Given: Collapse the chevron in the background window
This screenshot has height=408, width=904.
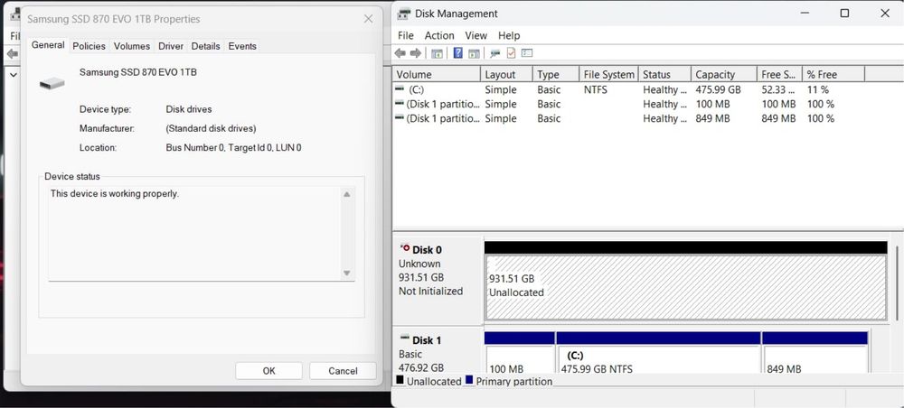Looking at the screenshot, I should (14, 75).
